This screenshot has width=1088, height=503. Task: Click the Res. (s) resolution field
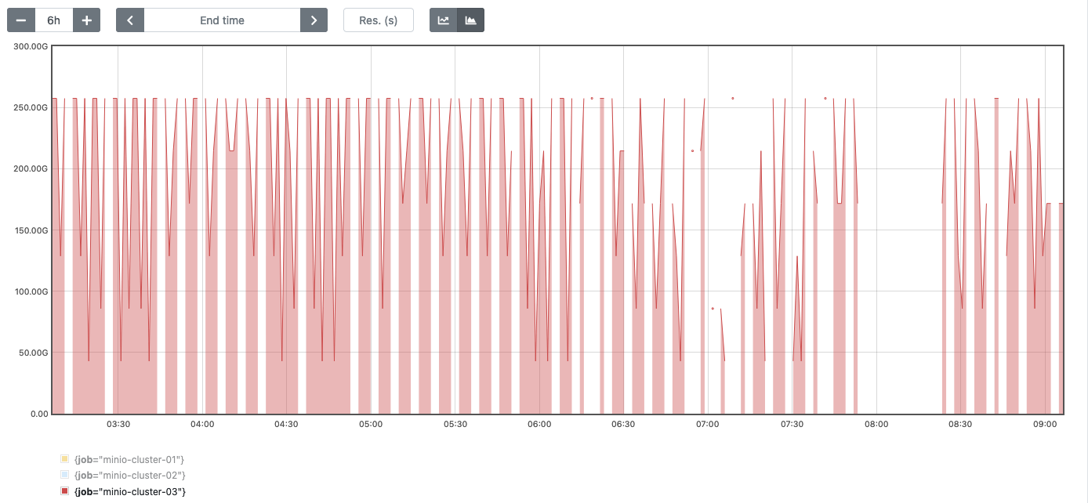[379, 20]
